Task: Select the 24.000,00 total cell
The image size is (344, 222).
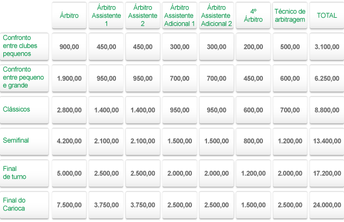Action: 327,205
